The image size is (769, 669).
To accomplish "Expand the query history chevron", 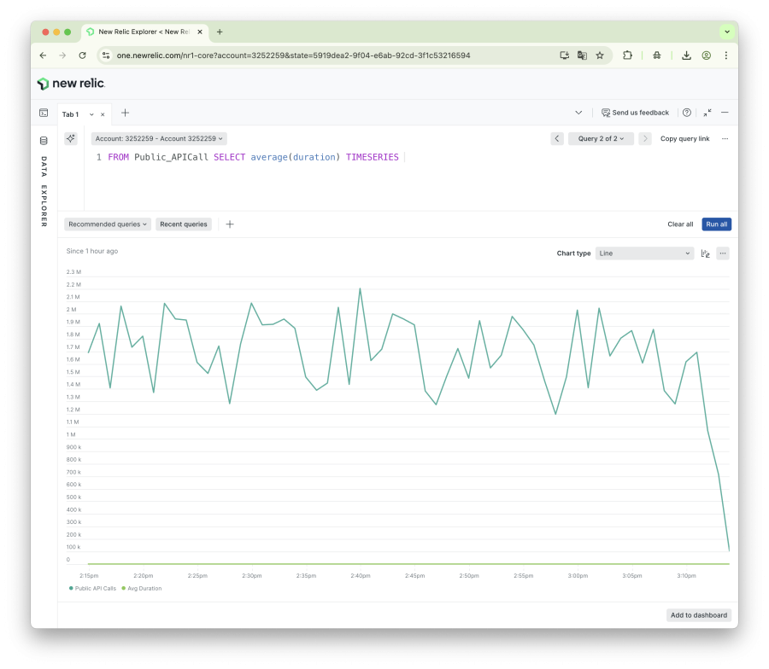I will pos(578,113).
